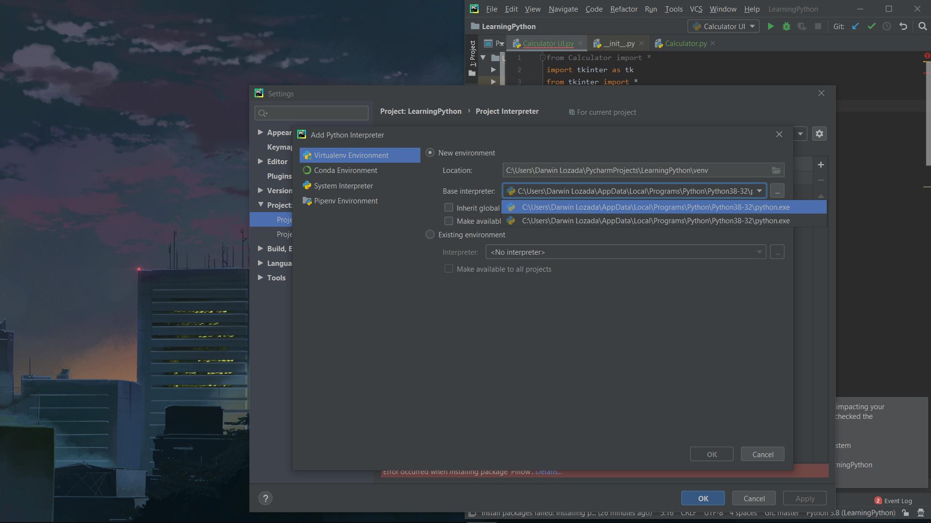This screenshot has height=523, width=931.
Task: Select the Existing environment radio button
Action: 430,234
